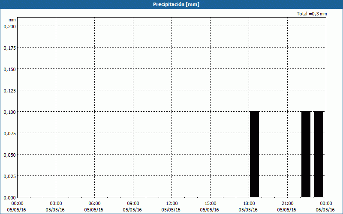Select the last precipitation bar before midnight
The height and width of the screenshot is (214, 343).
(x=319, y=154)
